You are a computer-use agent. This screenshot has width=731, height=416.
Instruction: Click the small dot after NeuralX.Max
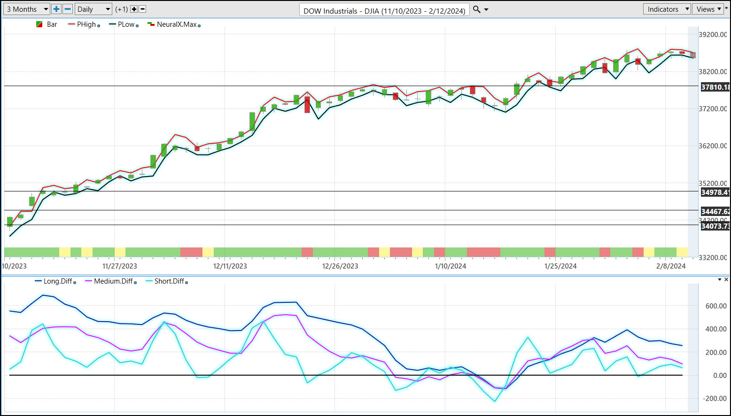tap(199, 26)
